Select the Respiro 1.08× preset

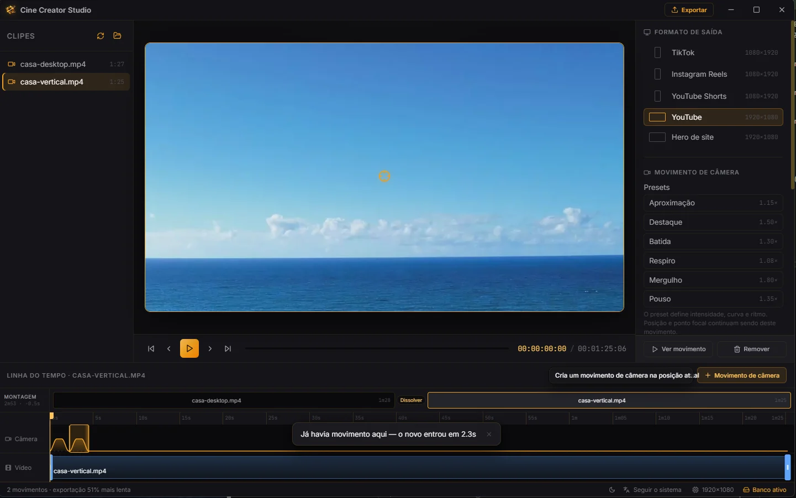point(713,261)
